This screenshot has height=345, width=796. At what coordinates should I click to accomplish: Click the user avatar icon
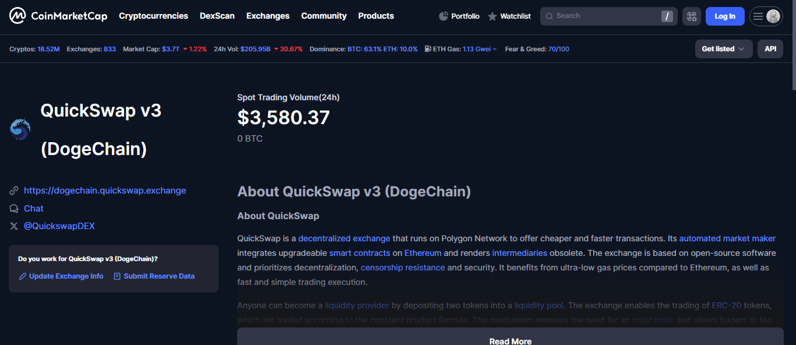coord(773,16)
